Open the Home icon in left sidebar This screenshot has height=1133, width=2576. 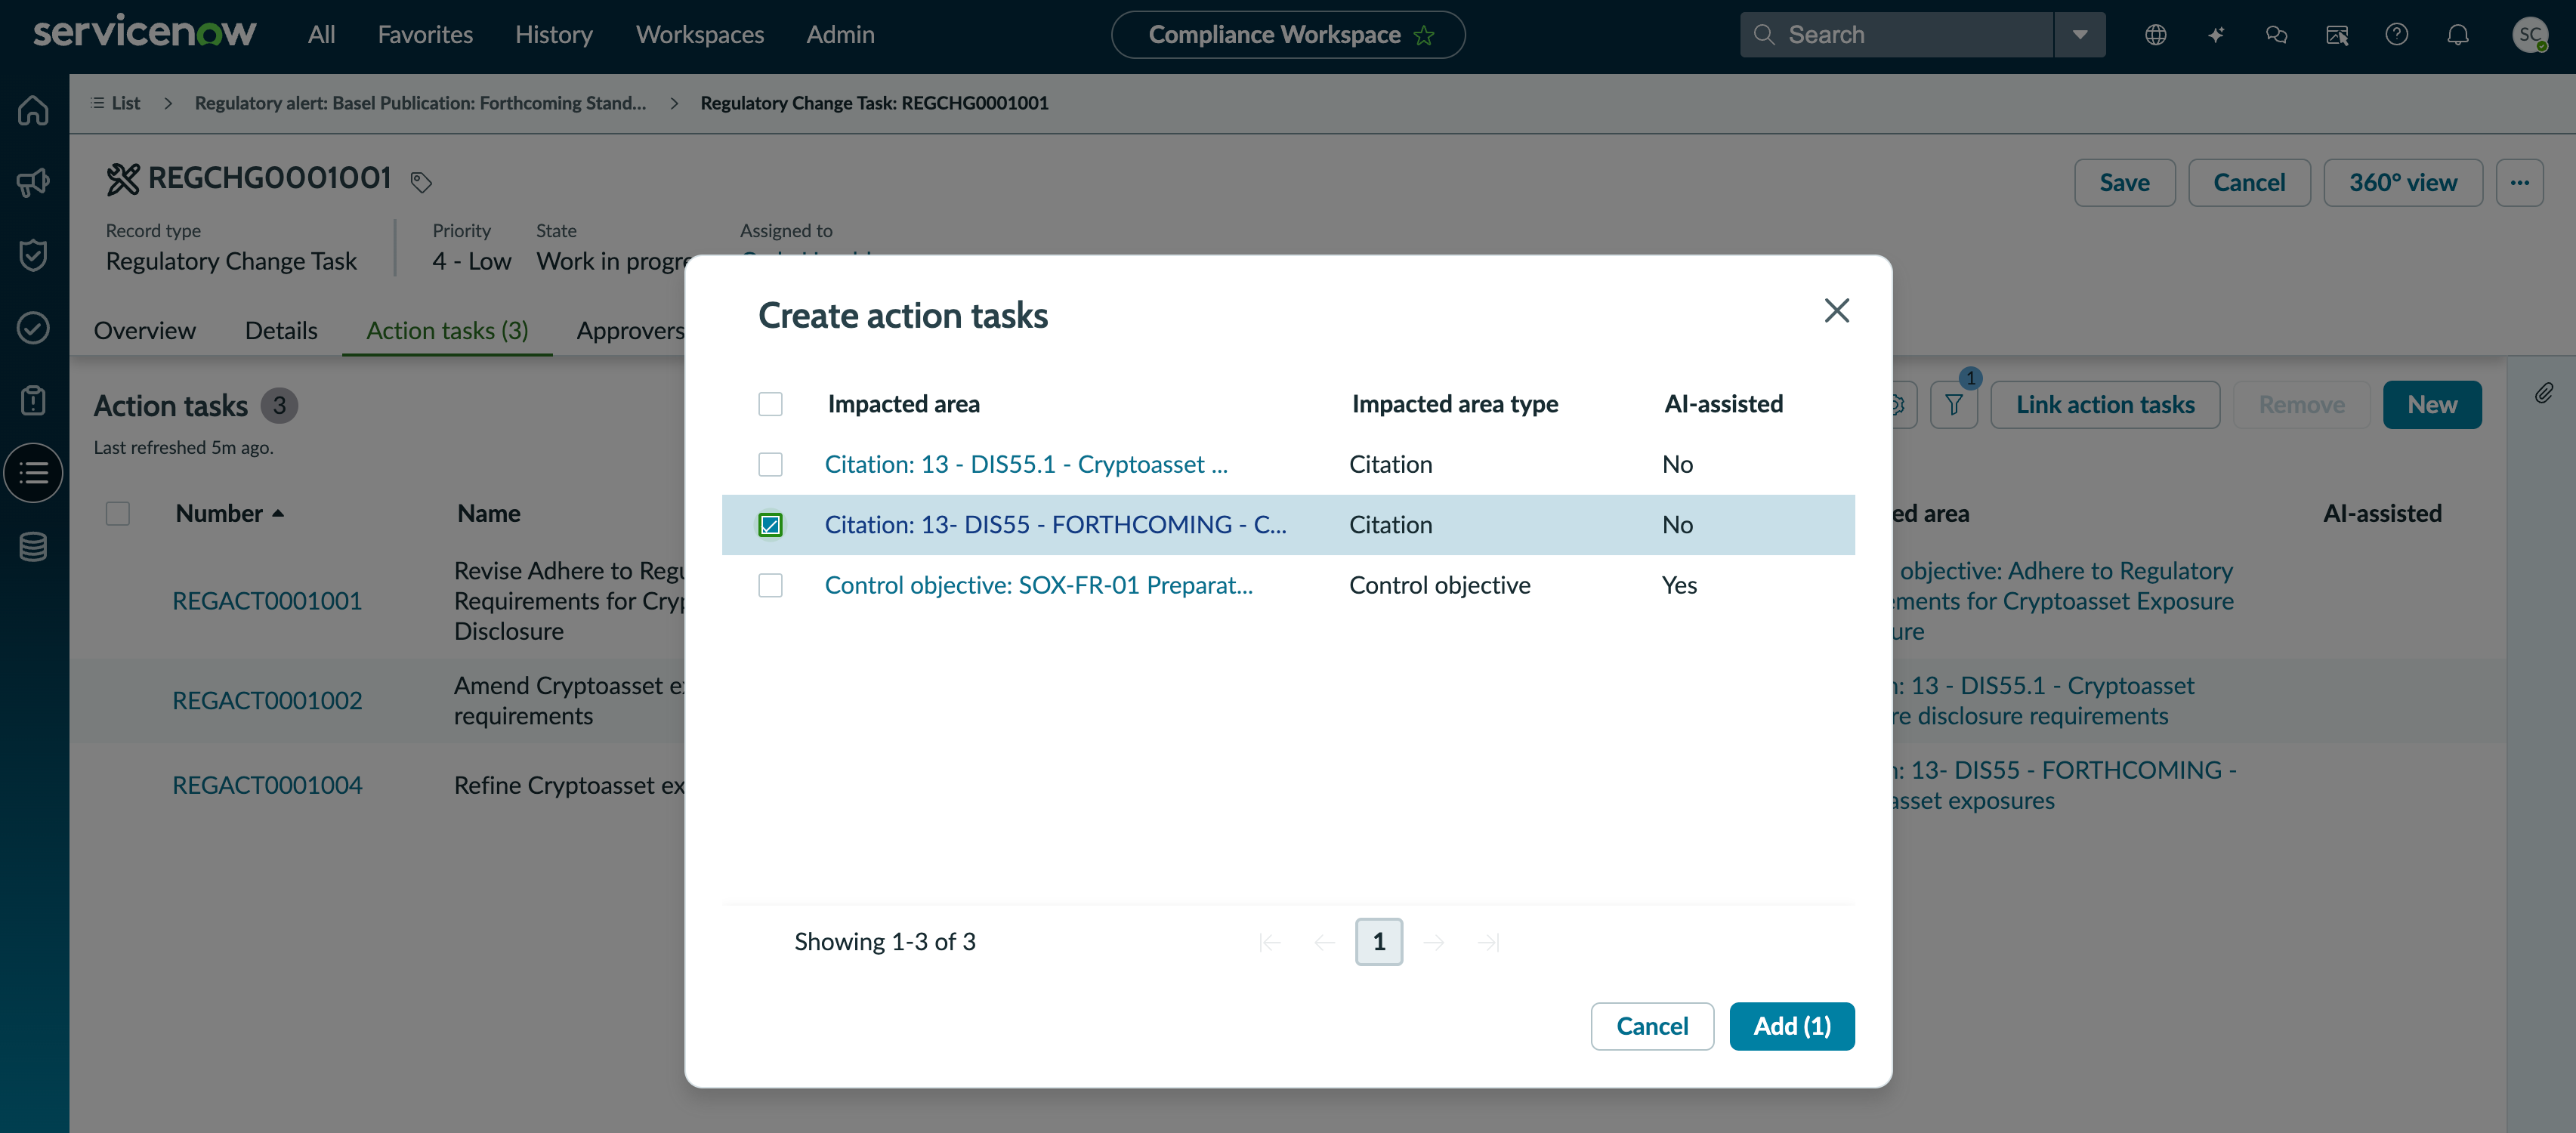pos(33,109)
